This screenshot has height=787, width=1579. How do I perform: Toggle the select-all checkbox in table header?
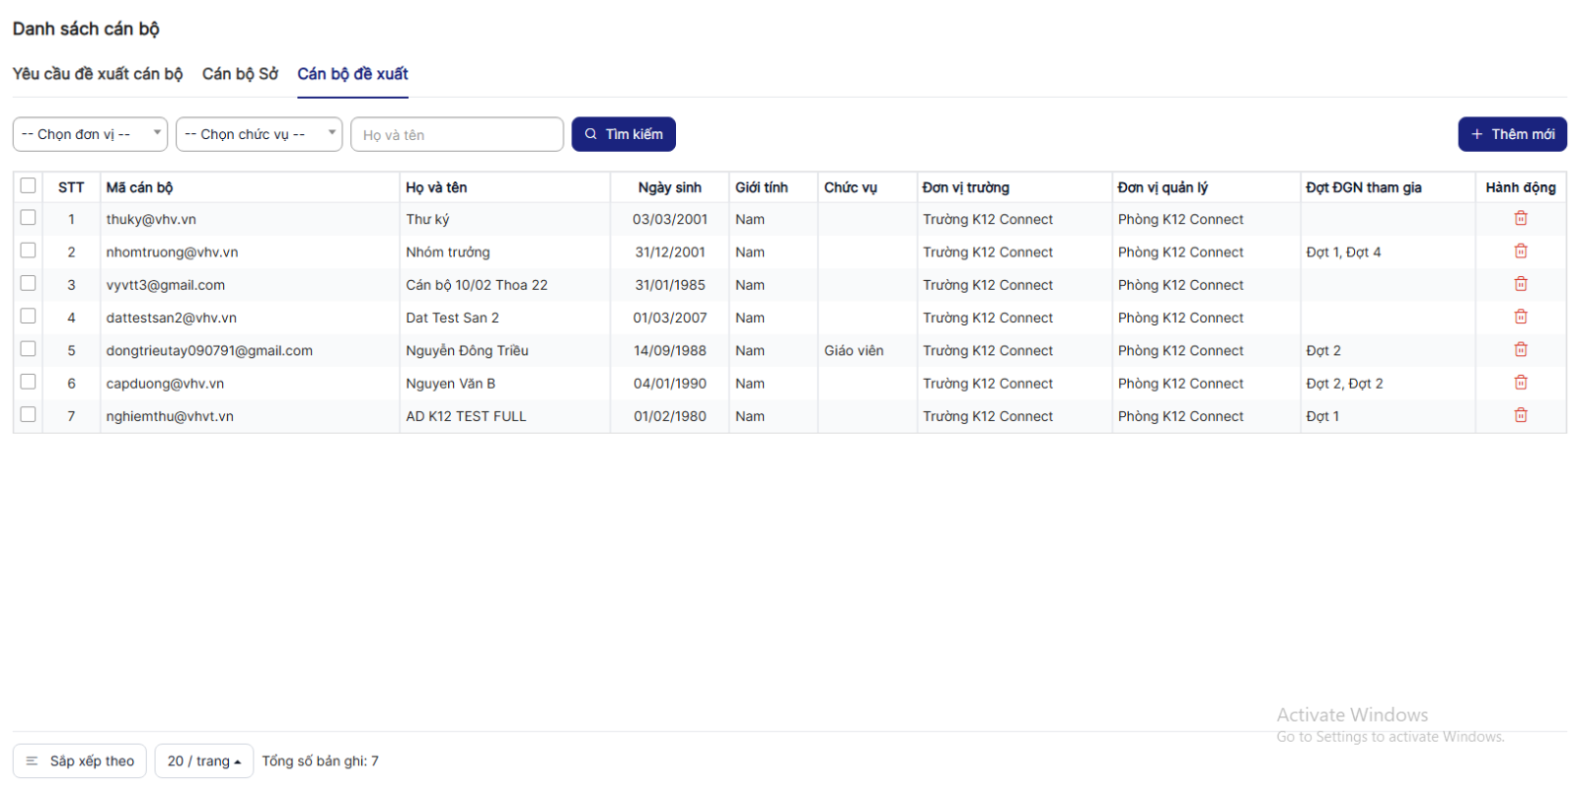(28, 185)
